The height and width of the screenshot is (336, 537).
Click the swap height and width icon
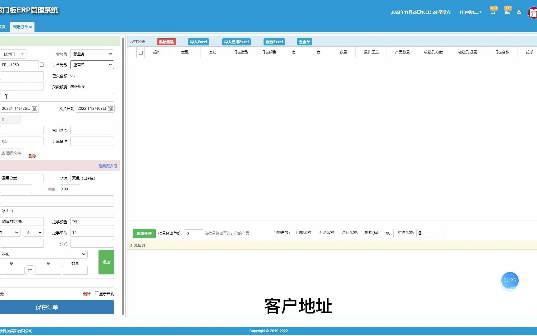[x=30, y=270]
